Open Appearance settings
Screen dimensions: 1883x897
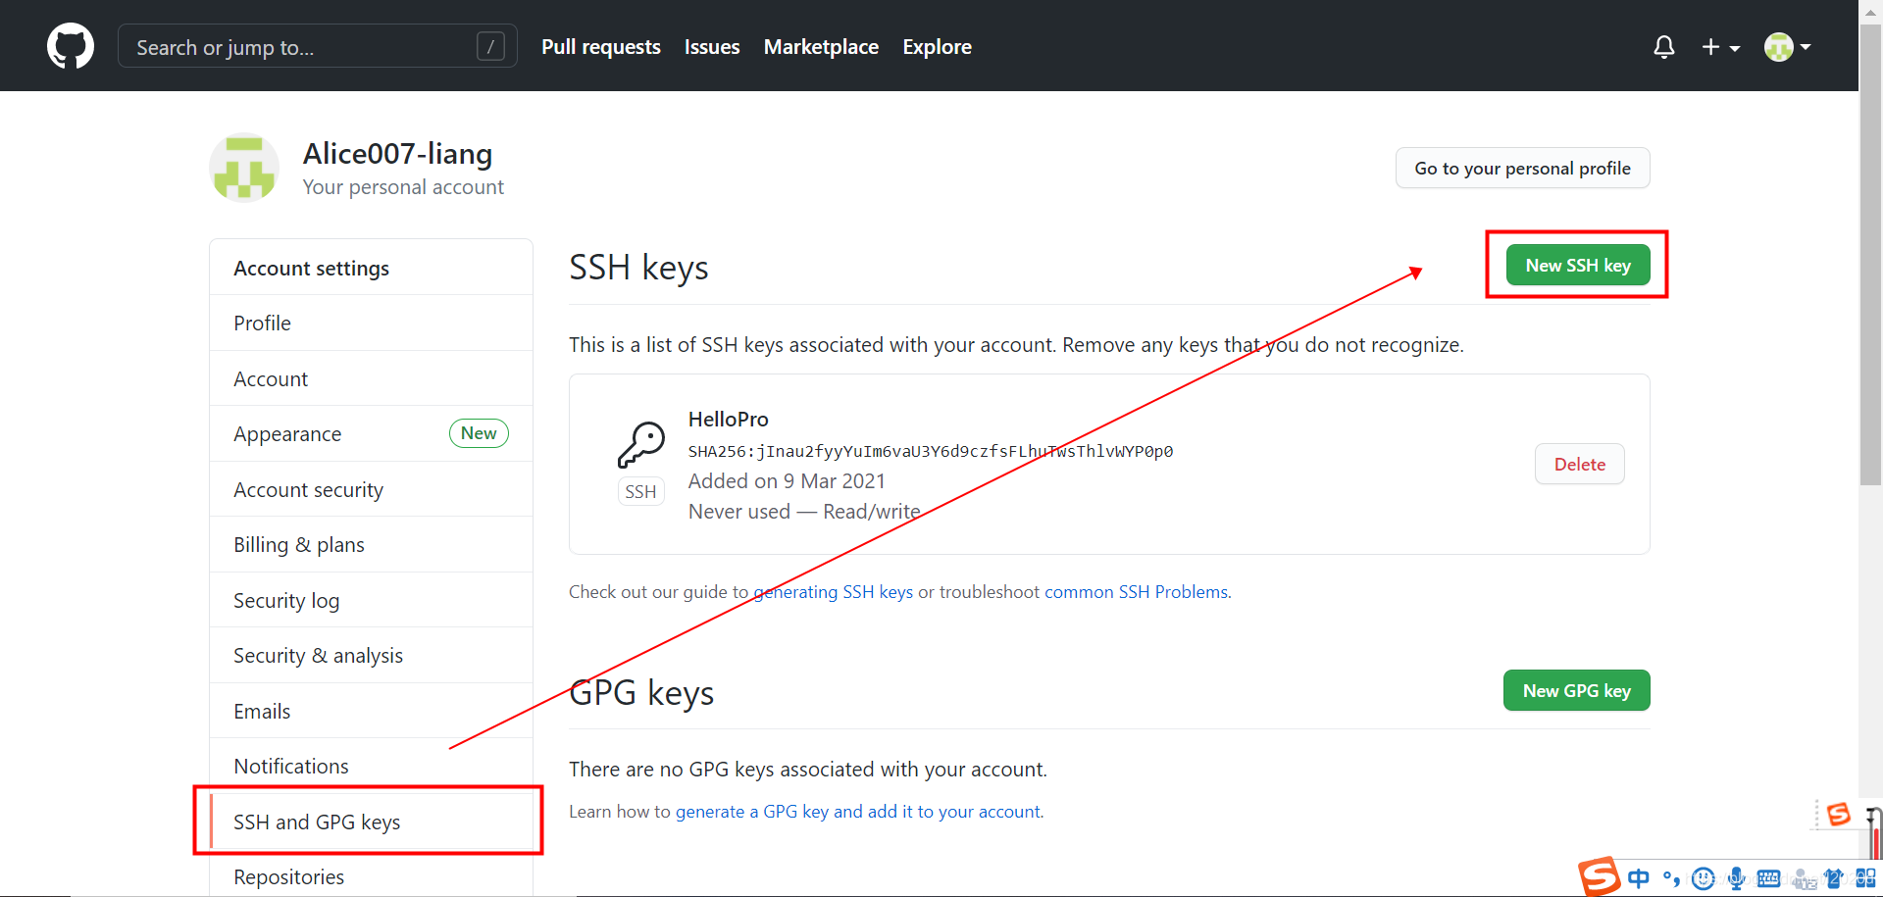[x=371, y=433]
